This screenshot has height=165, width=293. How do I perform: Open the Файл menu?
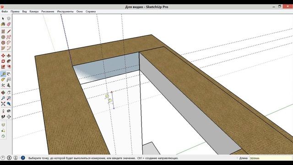tap(5, 11)
